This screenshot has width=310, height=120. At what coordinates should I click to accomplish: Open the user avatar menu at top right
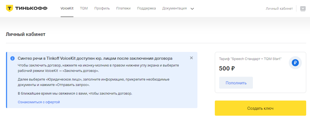pos(303,8)
